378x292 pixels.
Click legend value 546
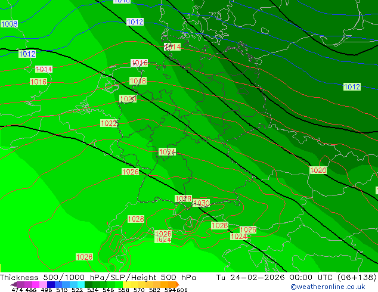pyautogui.click(x=109, y=290)
